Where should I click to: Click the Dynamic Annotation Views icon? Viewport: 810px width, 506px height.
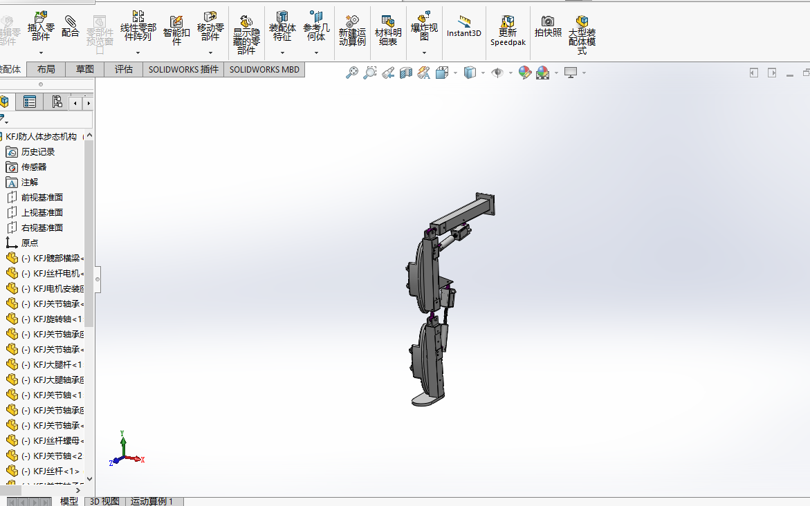pos(423,73)
